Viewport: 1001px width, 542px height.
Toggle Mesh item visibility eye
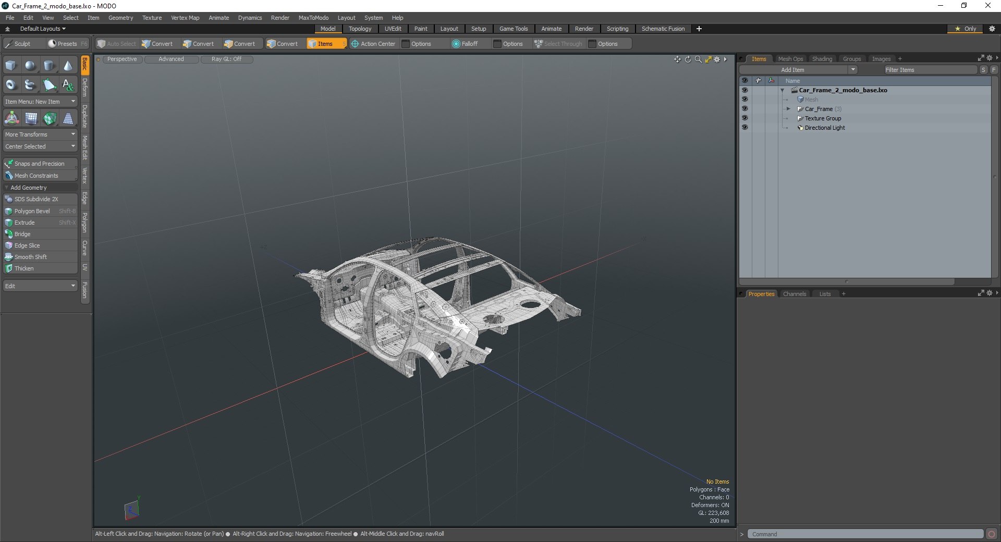(x=744, y=99)
